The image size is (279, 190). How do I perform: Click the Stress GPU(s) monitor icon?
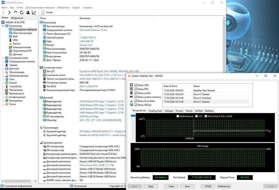click(x=131, y=105)
